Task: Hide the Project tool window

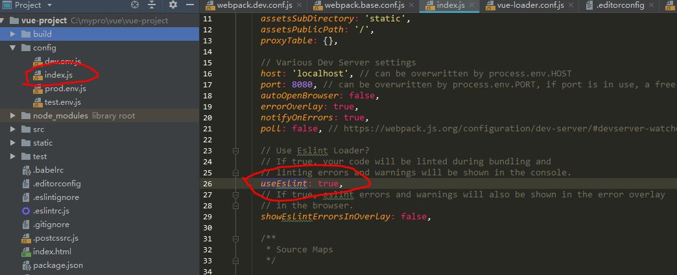Action: click(191, 5)
